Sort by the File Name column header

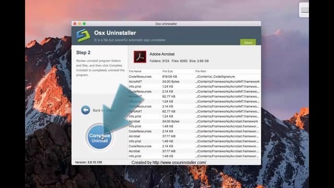[x=135, y=71]
